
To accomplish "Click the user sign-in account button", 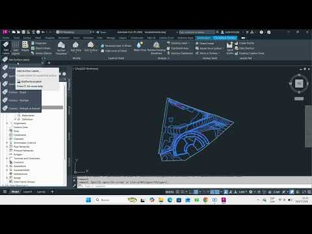I will [x=230, y=32].
